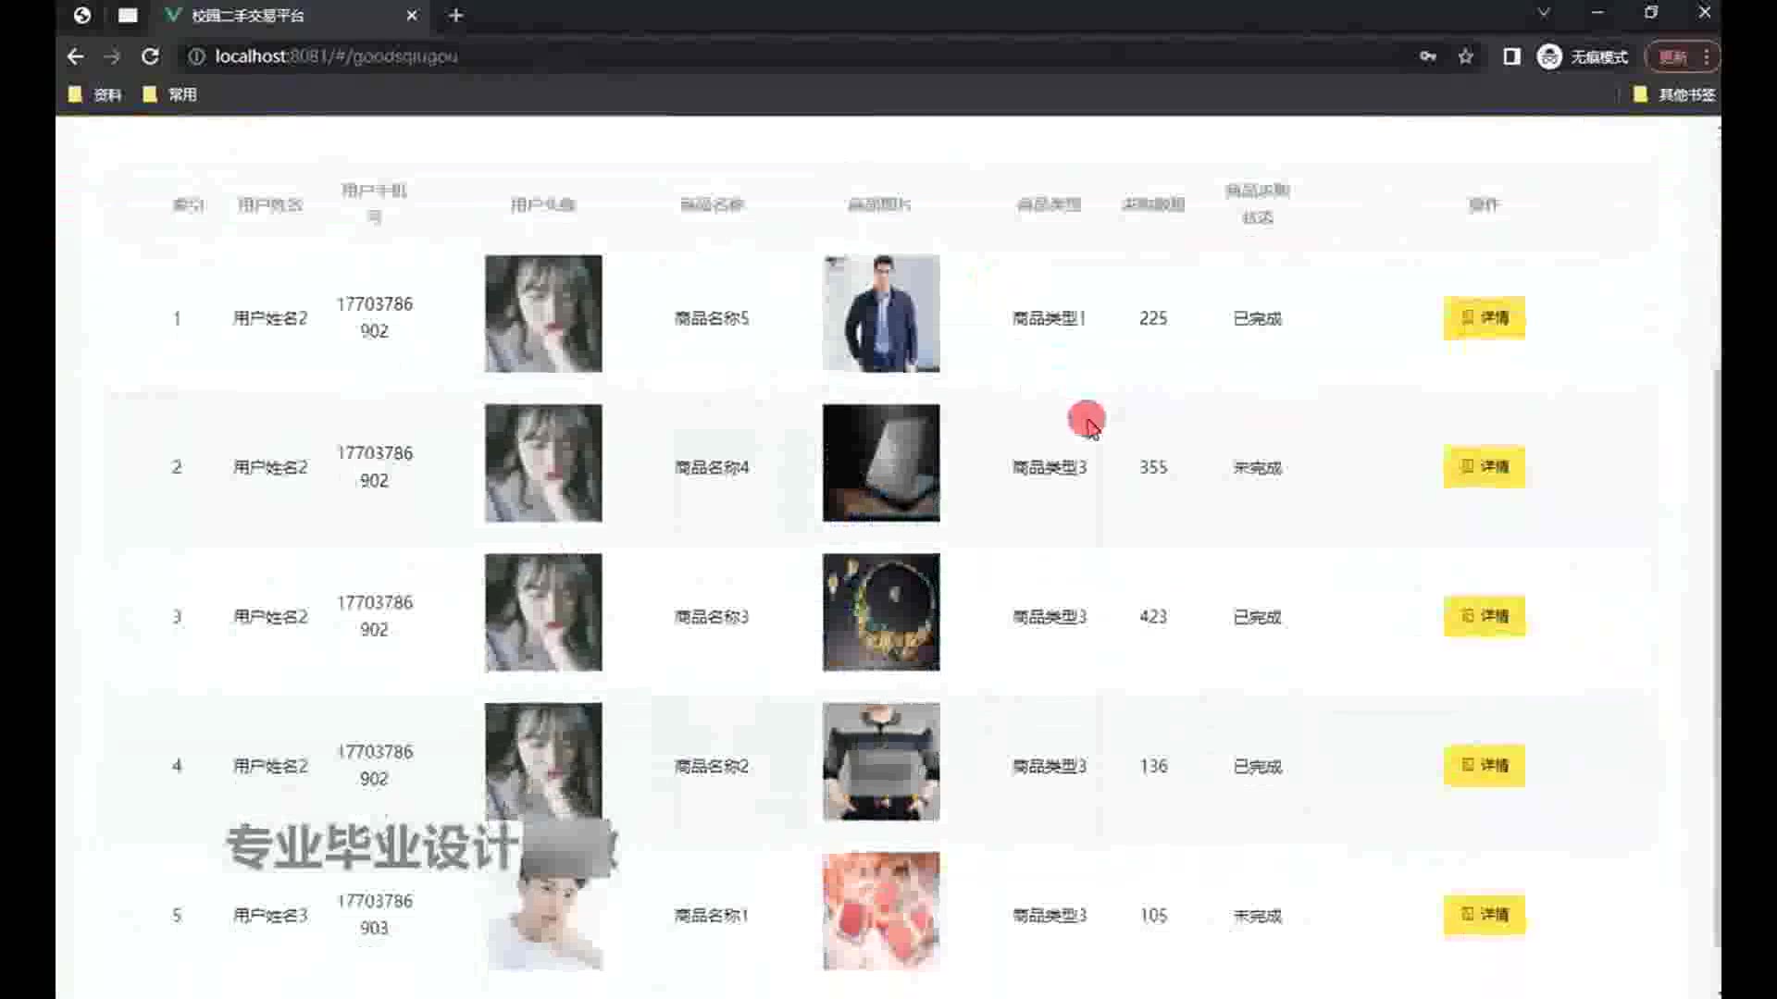Click the phone number ending 903
Screen dimensions: 1777x999
point(375,914)
